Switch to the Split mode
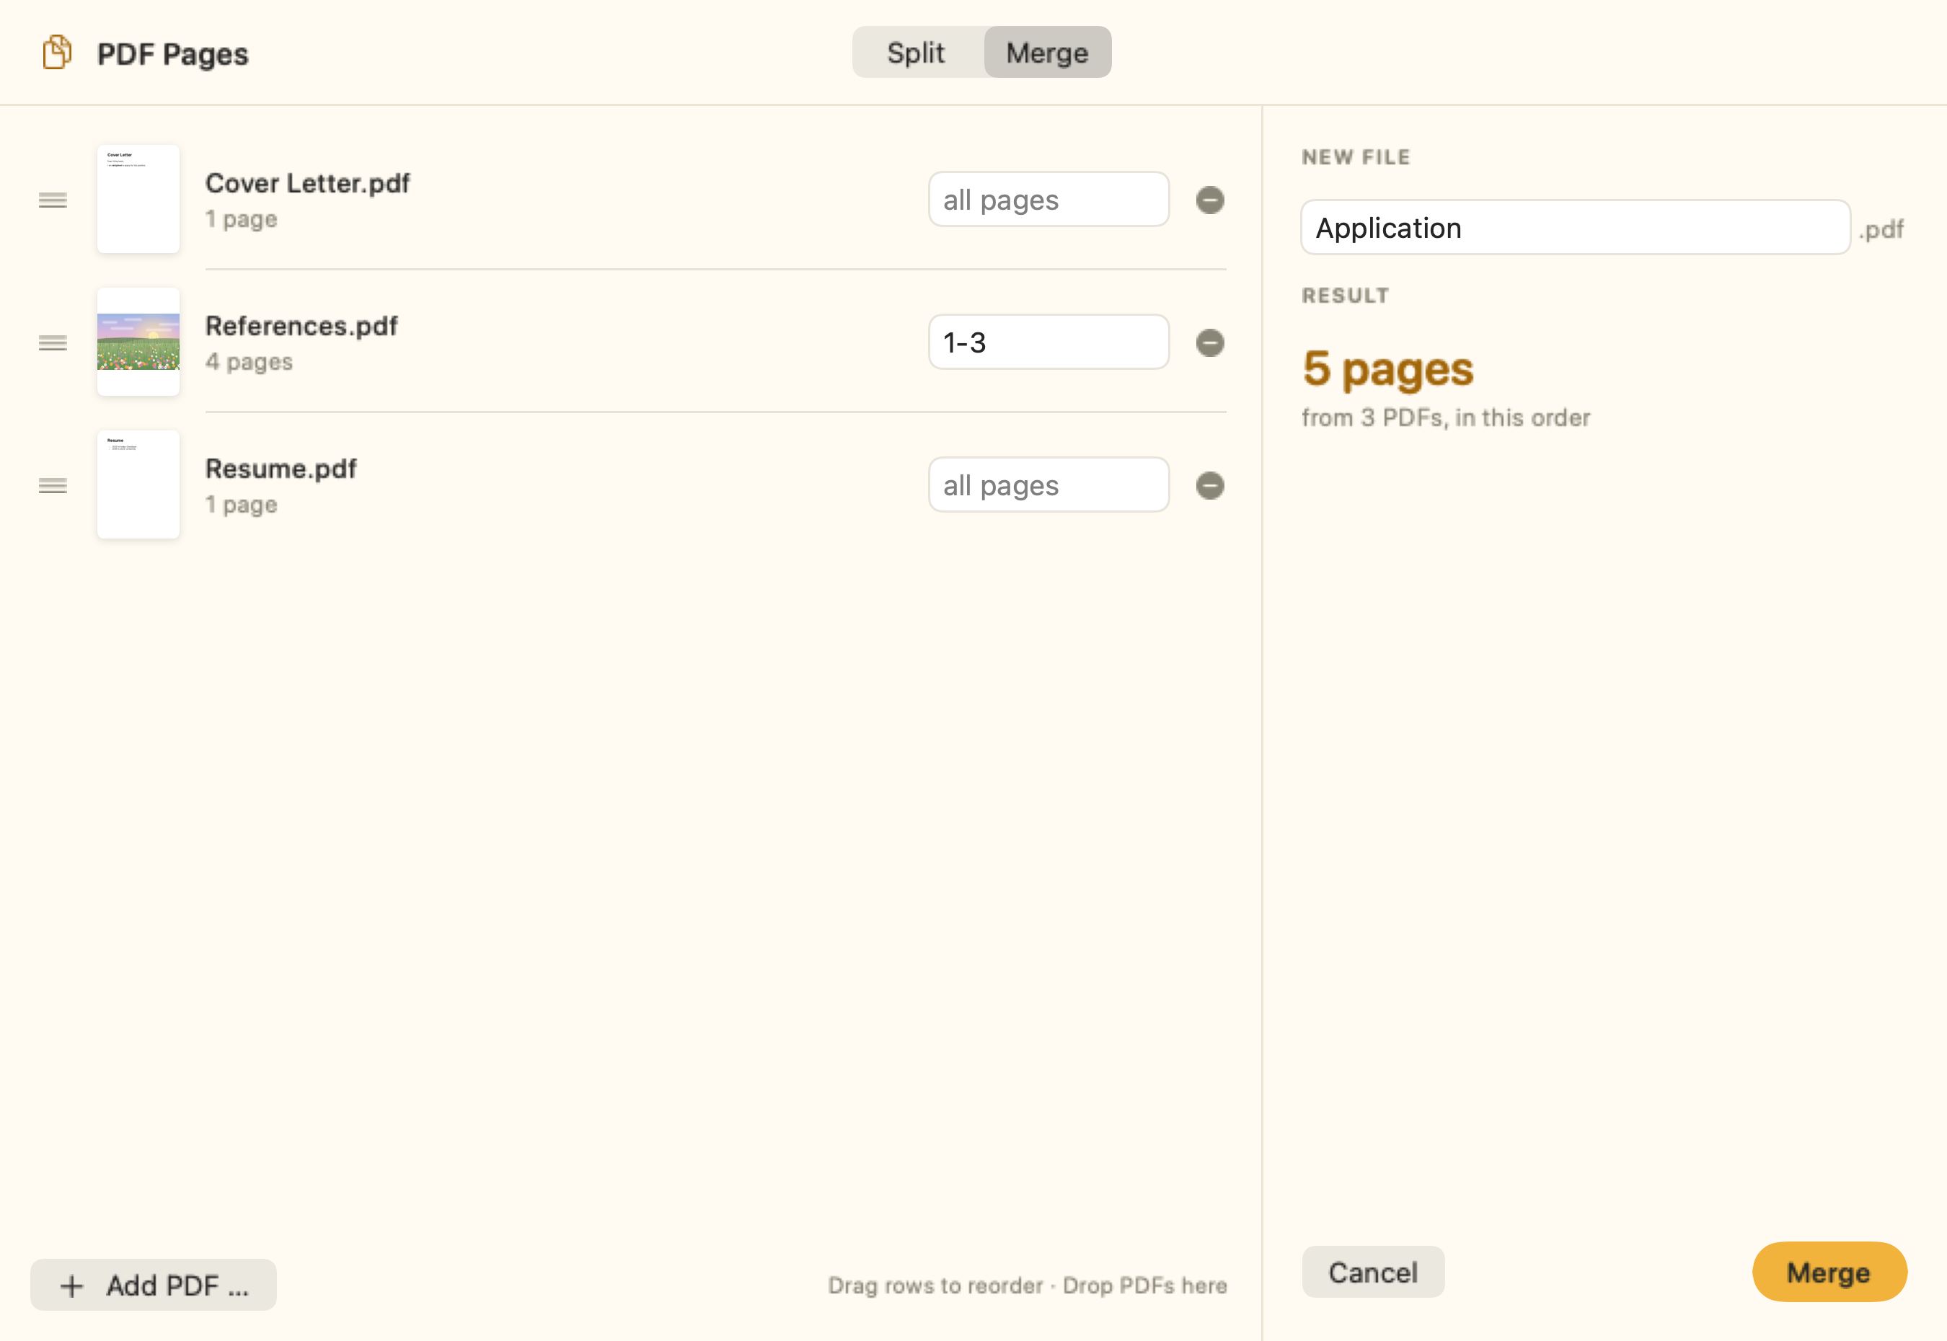Screen dimensions: 1947x1341 click(917, 52)
